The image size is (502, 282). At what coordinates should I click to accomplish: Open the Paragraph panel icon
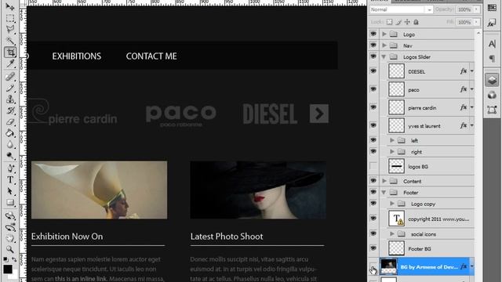(x=492, y=59)
